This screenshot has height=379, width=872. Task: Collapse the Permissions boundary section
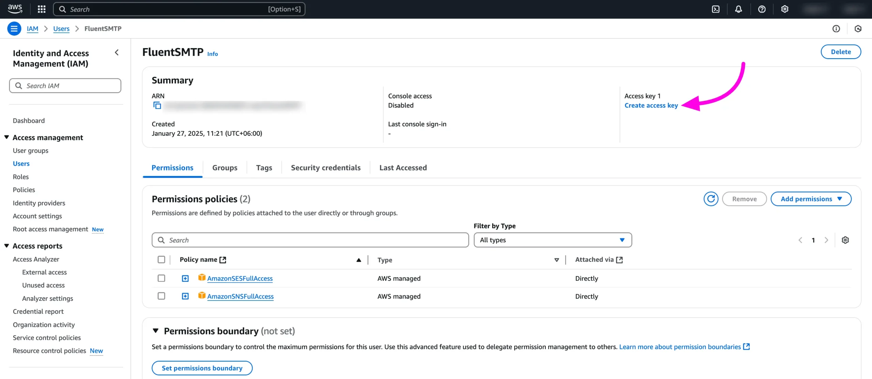[x=156, y=331]
